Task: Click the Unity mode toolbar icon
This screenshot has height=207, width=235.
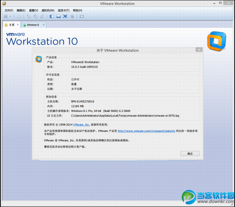Action: 72,16
